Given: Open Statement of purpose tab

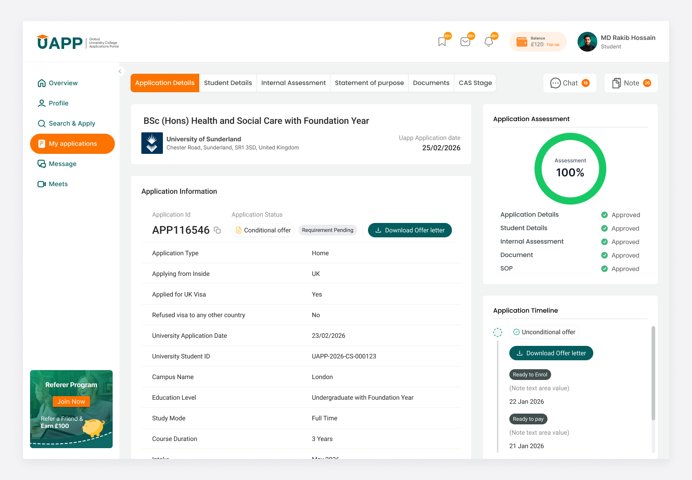Looking at the screenshot, I should point(369,83).
